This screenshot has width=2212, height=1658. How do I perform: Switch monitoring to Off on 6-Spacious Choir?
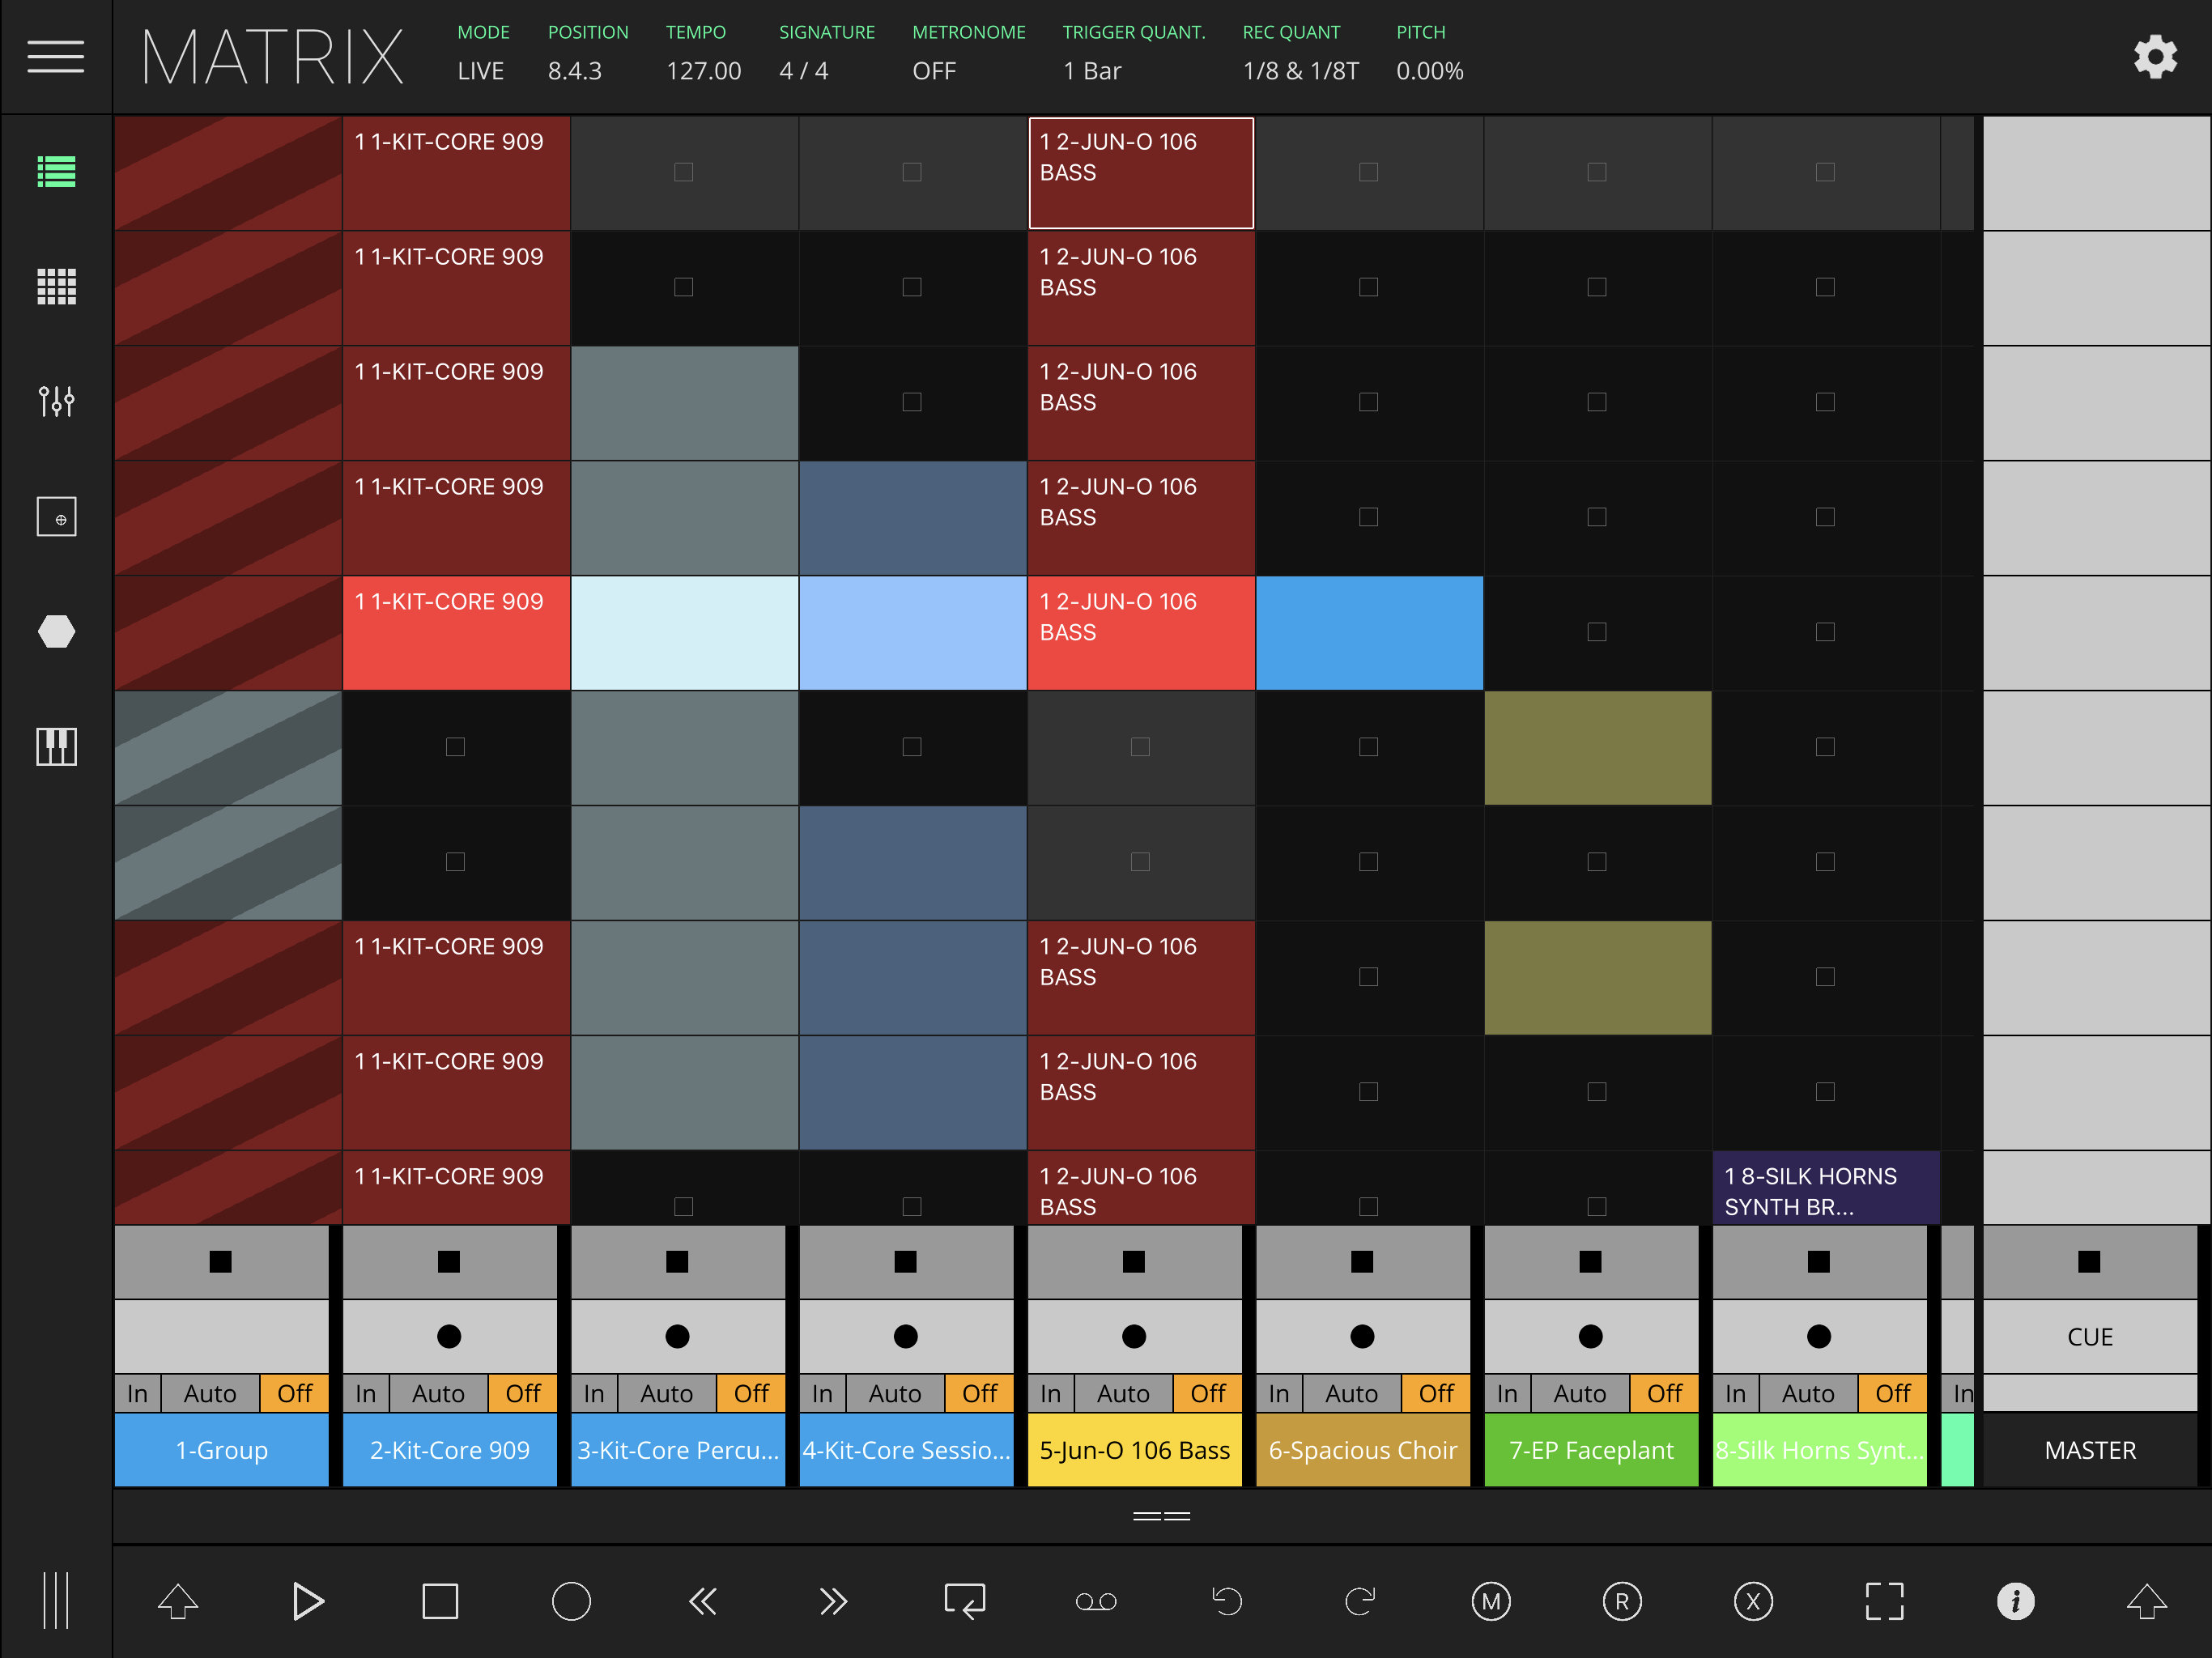(x=1436, y=1392)
